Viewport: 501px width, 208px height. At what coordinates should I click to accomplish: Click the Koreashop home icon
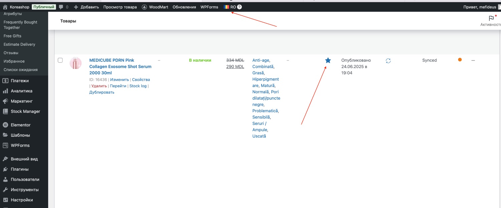point(5,7)
